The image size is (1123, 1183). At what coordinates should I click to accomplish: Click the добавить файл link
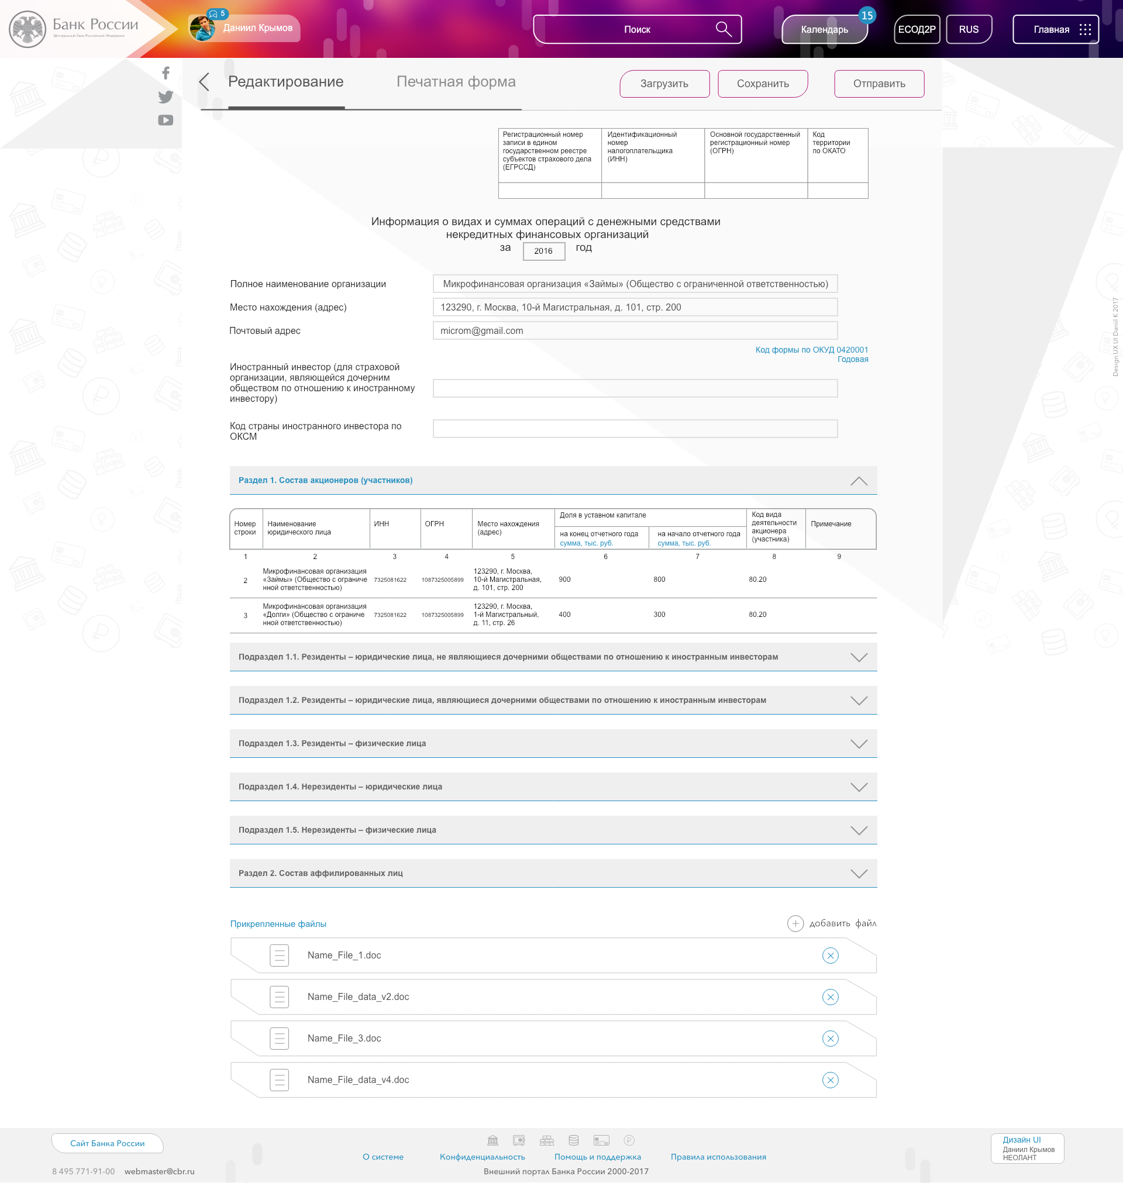pos(843,923)
